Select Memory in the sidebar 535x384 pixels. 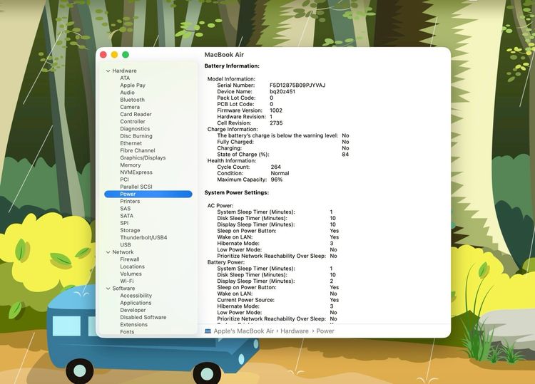[131, 165]
